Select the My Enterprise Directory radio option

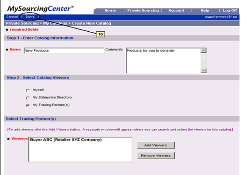point(28,98)
